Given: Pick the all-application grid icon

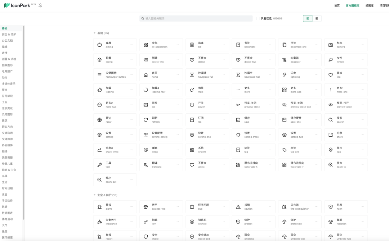Looking at the screenshot, I should click(x=146, y=45).
